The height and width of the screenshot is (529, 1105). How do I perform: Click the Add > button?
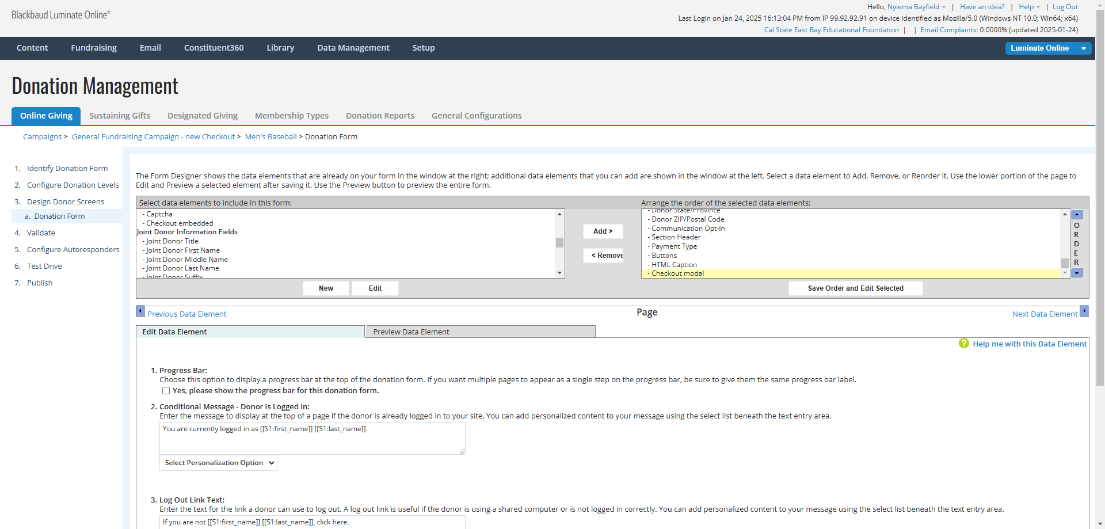(x=603, y=231)
